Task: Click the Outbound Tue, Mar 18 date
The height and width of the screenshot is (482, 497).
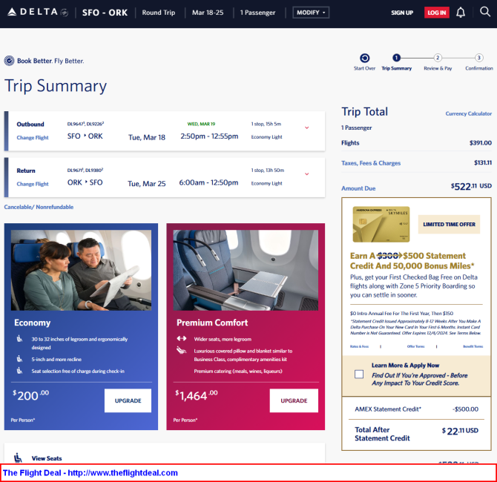Action: coord(147,137)
